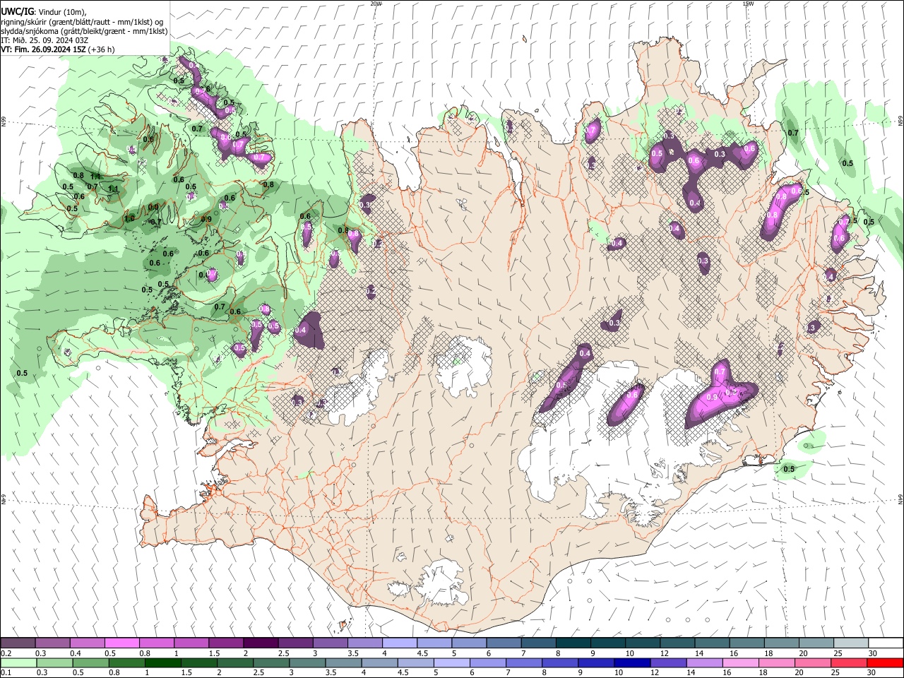Pick the red-pink 25 swatch in bottom row
Image resolution: width=904 pixels, height=678 pixels.
coord(849,663)
